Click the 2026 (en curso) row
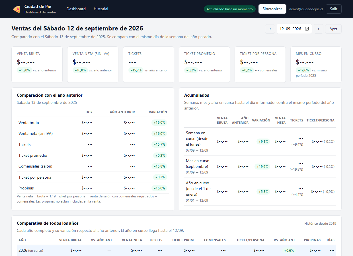 point(176,250)
